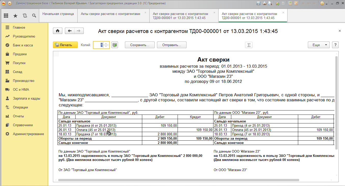Open Справочники section in sidebar
The height and width of the screenshot is (186, 345).
pos(24,125)
